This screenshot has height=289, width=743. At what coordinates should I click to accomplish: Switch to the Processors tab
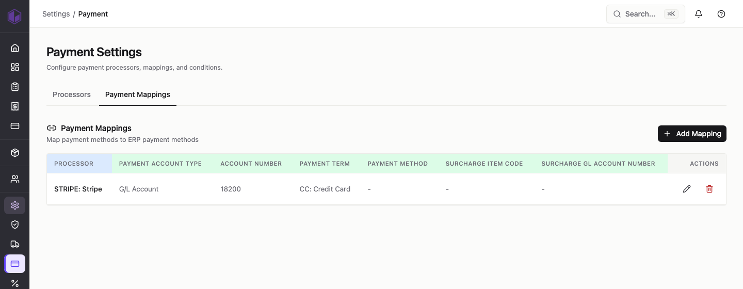pos(72,94)
